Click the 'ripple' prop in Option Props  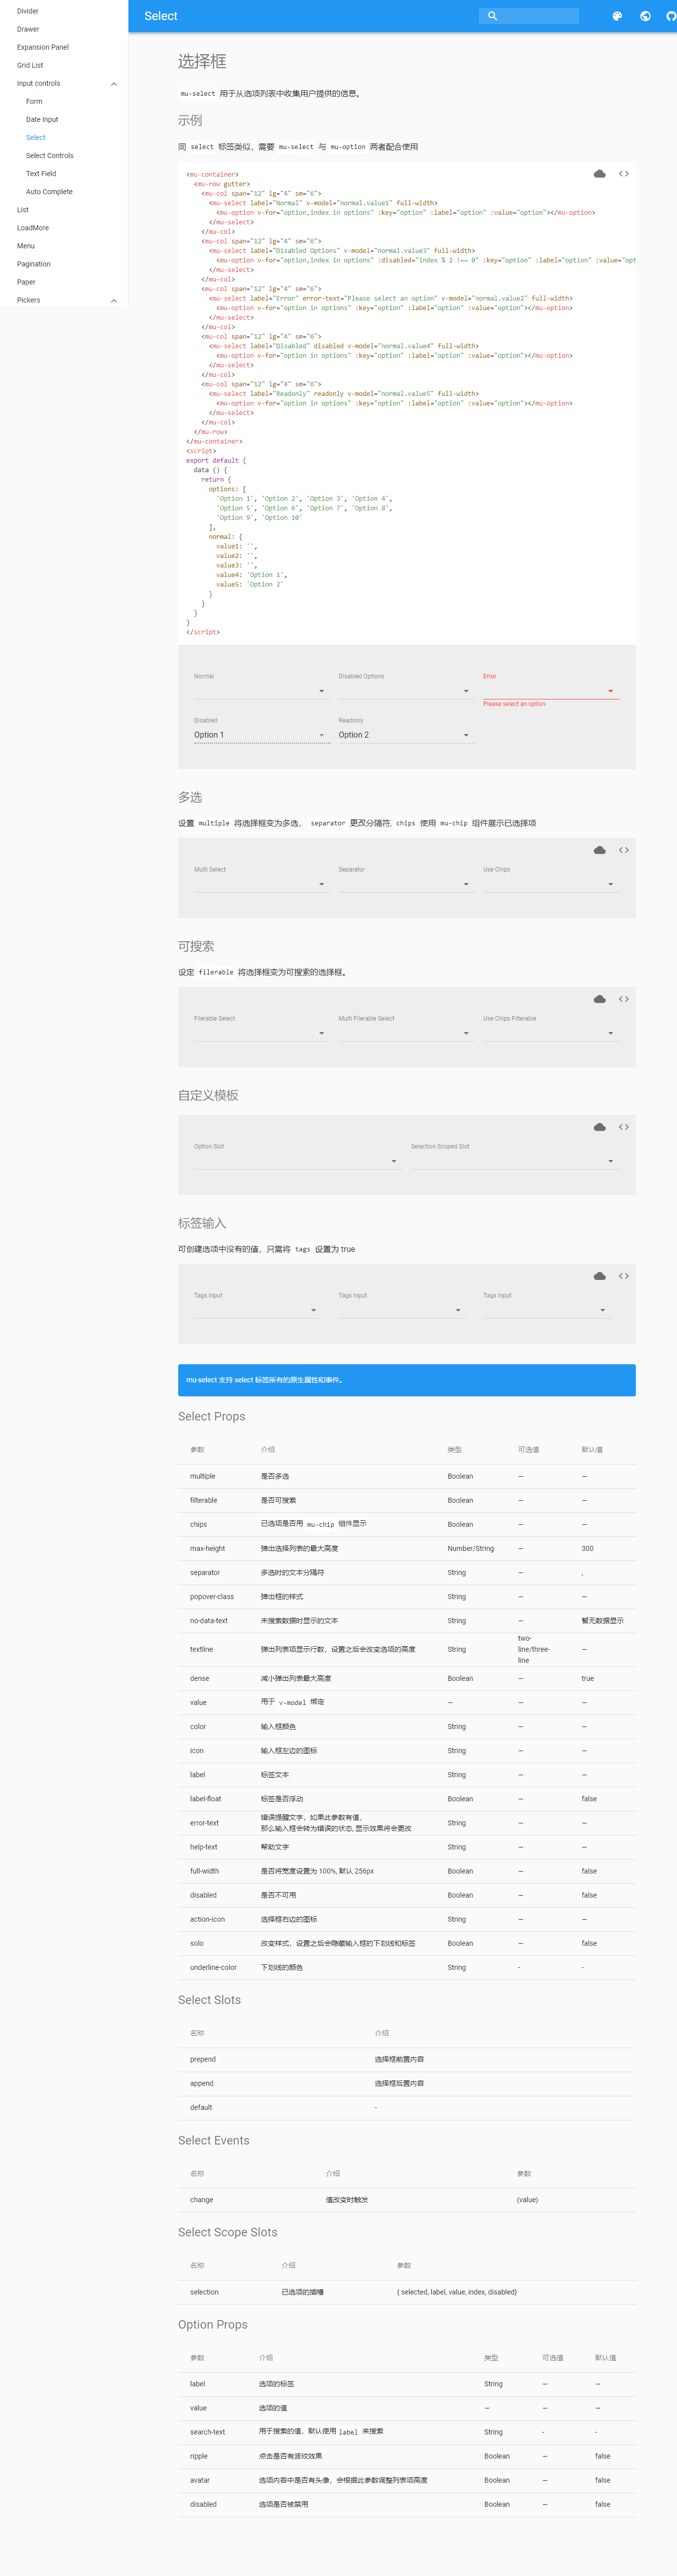(x=199, y=2456)
